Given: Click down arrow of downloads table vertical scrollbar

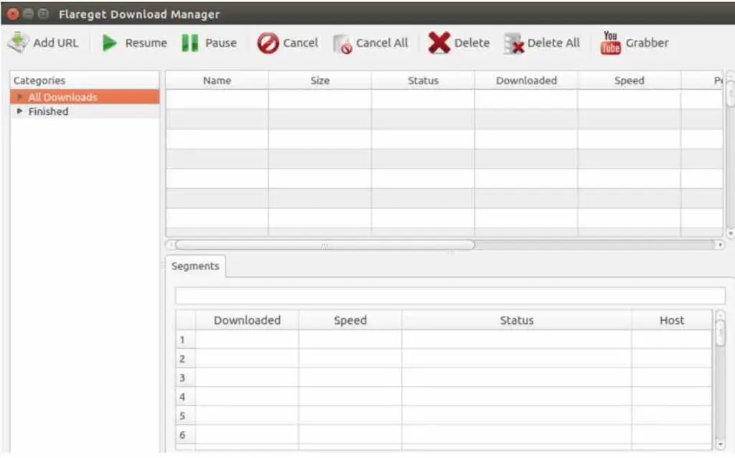Looking at the screenshot, I should pos(730,233).
